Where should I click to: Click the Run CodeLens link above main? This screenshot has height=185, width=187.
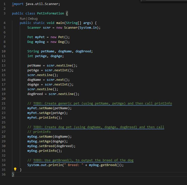23,18
